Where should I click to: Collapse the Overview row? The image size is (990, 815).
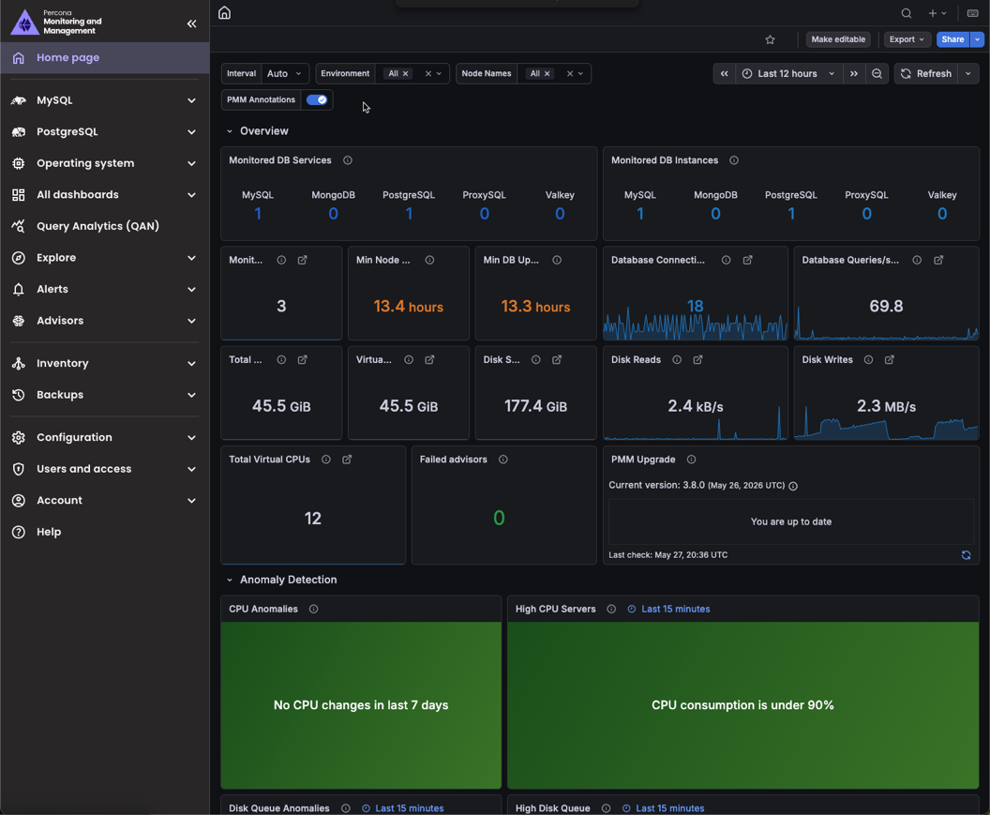(x=230, y=131)
